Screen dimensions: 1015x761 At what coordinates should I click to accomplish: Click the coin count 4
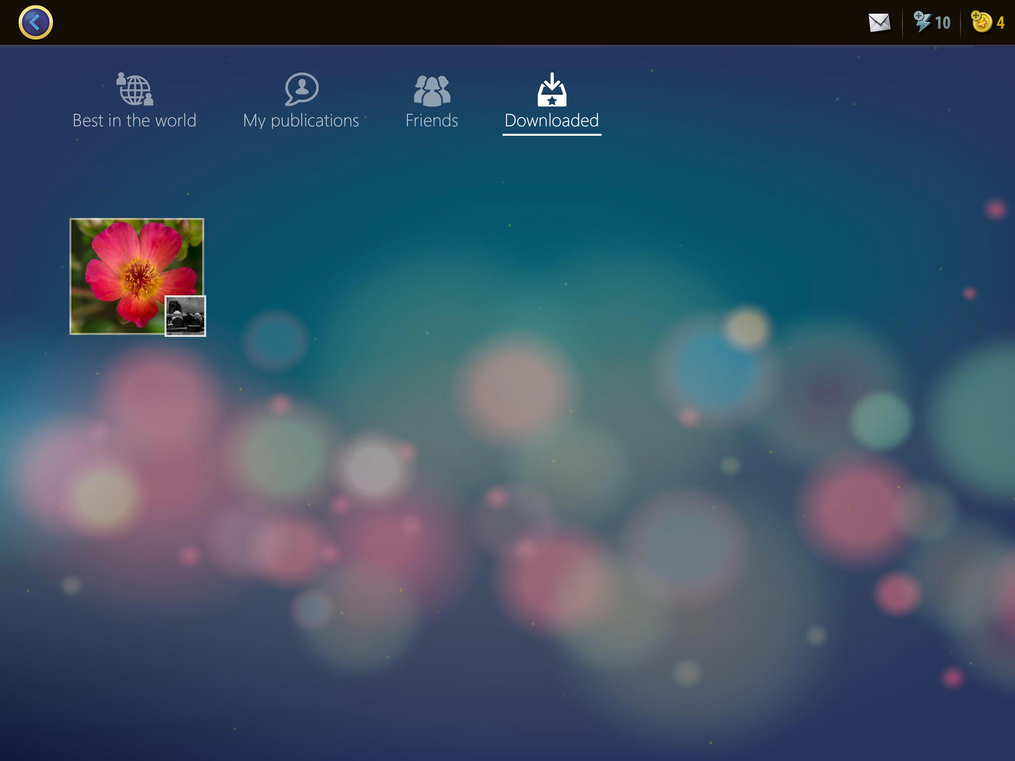pos(1001,23)
